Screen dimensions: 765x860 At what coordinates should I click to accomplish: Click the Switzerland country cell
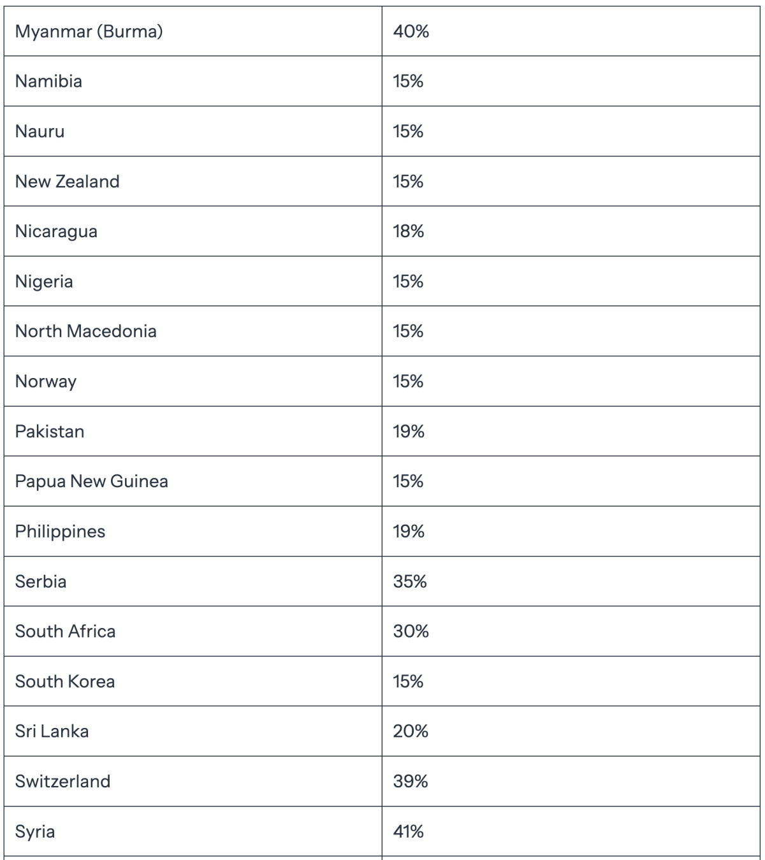point(193,781)
